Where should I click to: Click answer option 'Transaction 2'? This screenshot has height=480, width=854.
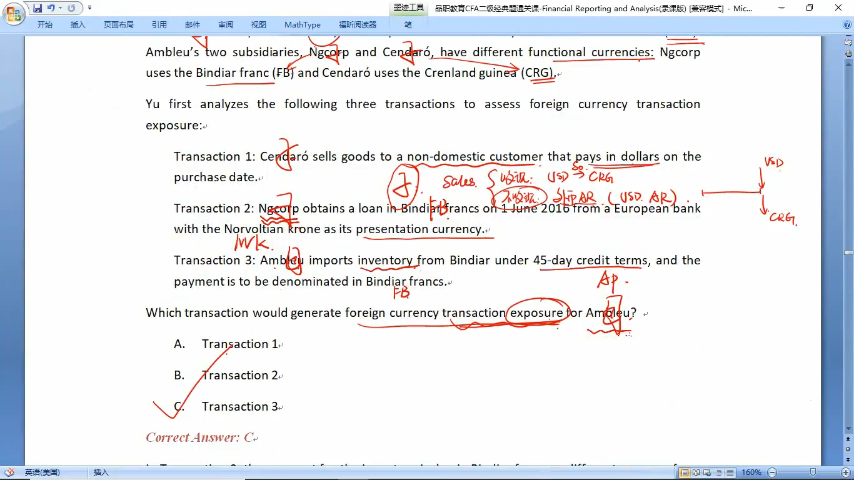pyautogui.click(x=239, y=375)
